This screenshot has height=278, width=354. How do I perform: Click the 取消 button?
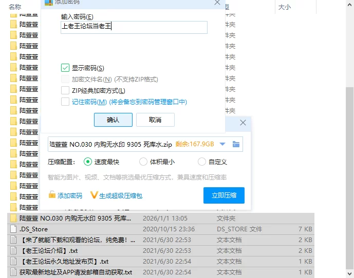coord(155,120)
